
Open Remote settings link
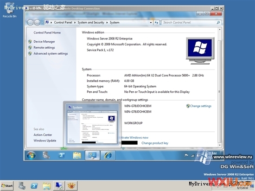point(44,48)
